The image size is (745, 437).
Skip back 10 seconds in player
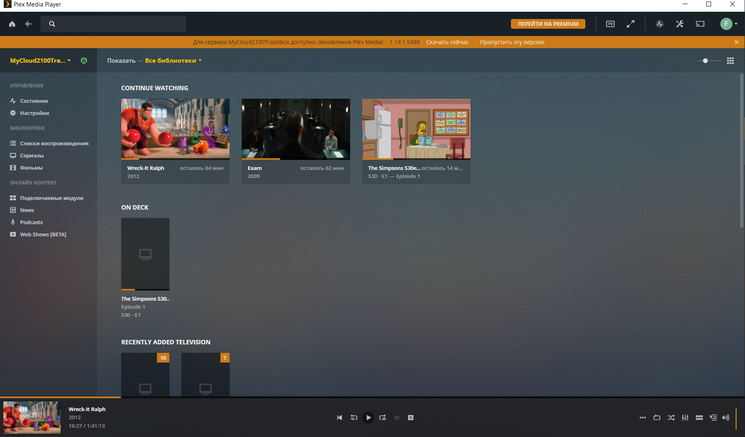coord(354,418)
